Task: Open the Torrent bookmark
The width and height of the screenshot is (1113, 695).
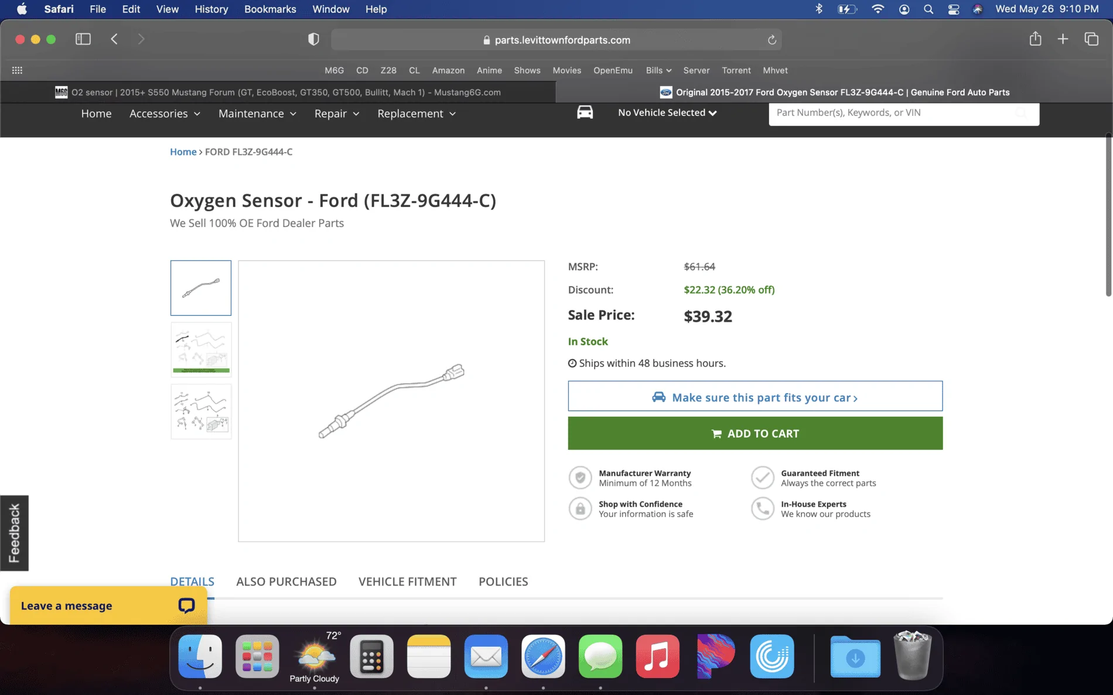Action: [x=736, y=70]
